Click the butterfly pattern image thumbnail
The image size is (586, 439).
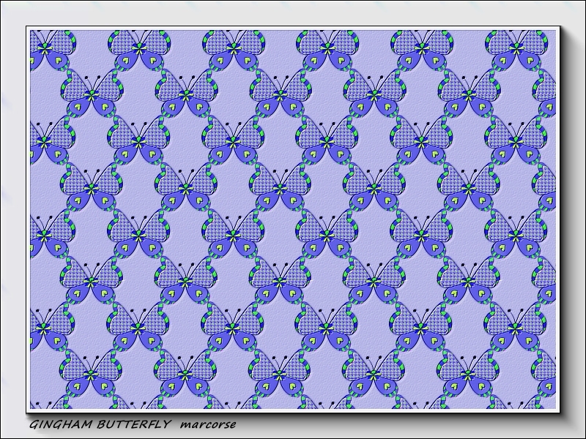pos(293,219)
